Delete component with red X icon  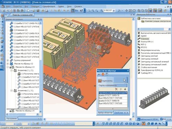click(116, 89)
